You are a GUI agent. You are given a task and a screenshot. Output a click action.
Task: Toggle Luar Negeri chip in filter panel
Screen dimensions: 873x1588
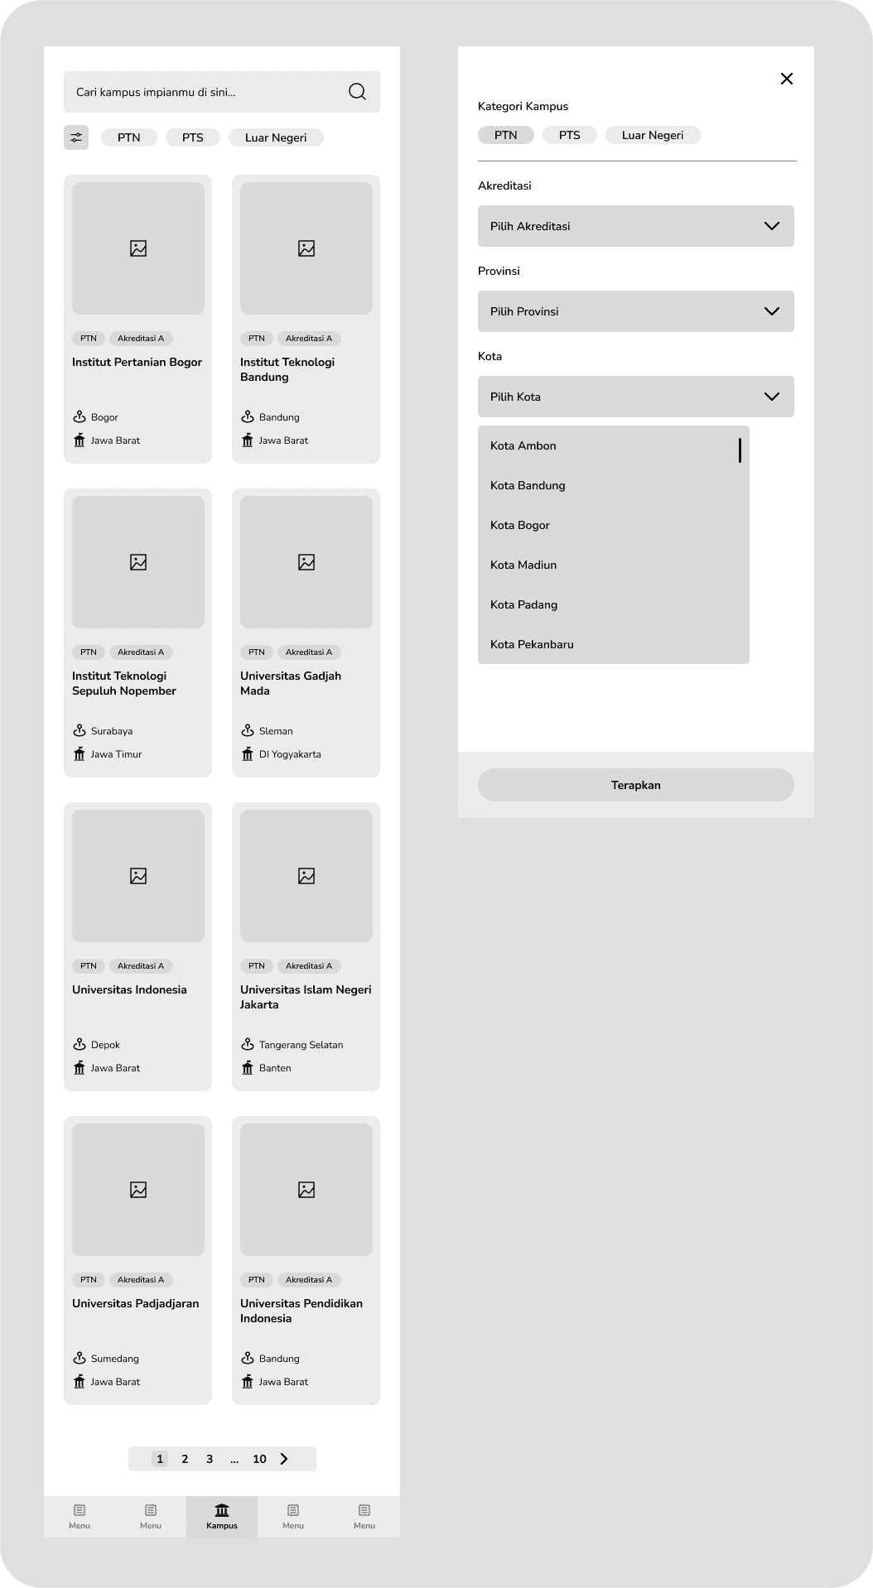pos(653,135)
